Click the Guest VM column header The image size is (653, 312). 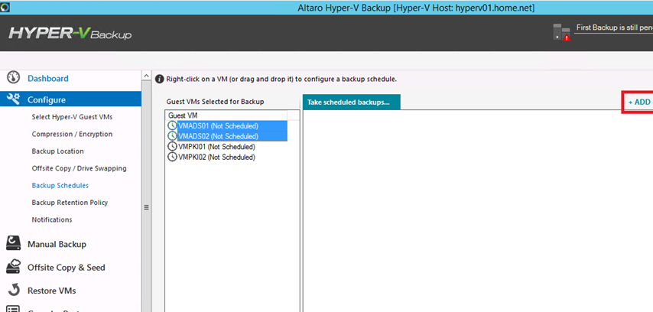[x=226, y=115]
